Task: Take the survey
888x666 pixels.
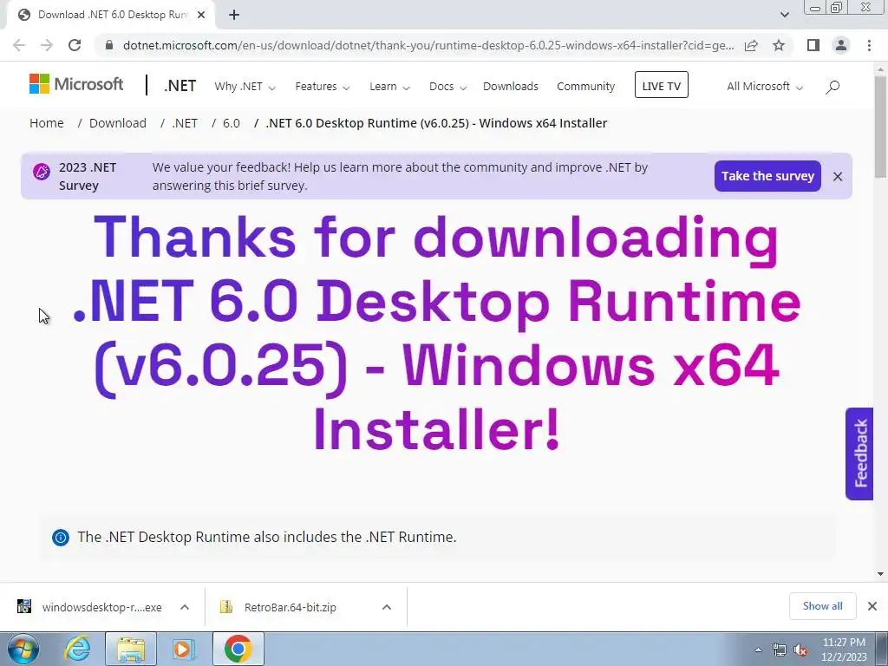Action: pos(767,176)
